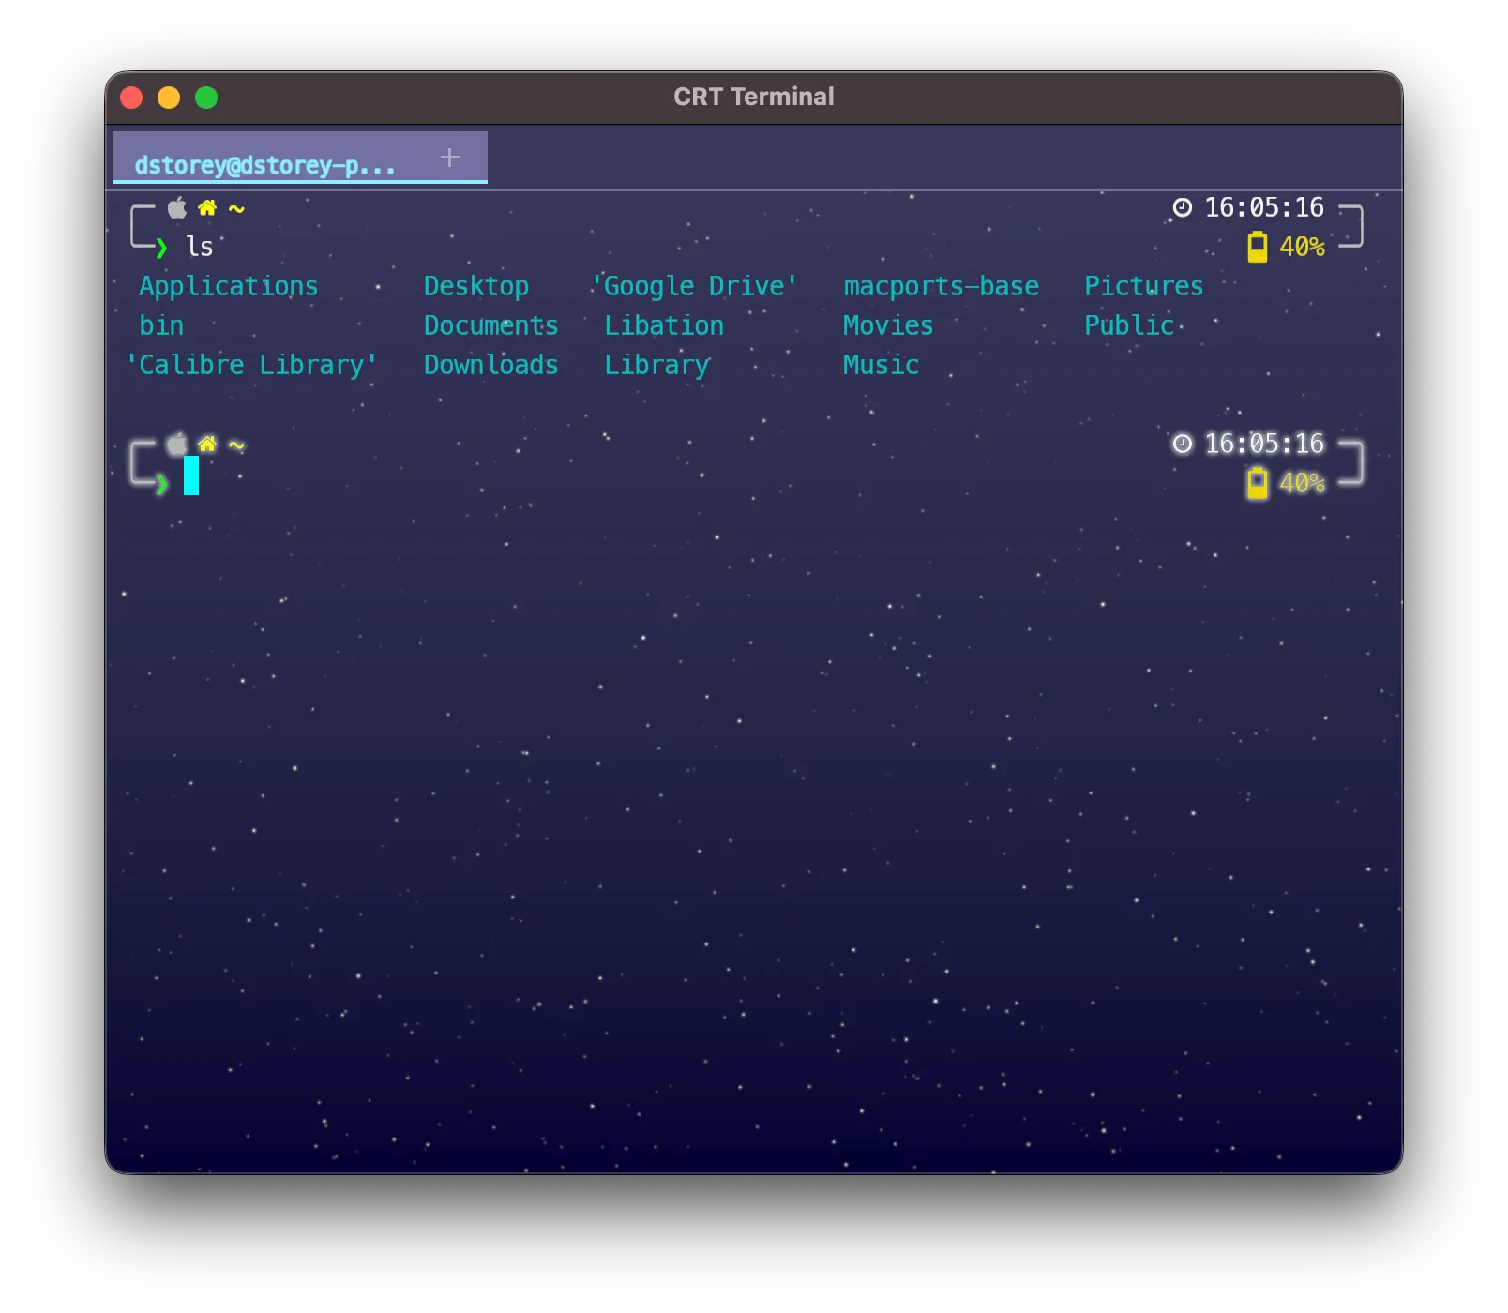Click the 'Applications' directory name

(229, 286)
